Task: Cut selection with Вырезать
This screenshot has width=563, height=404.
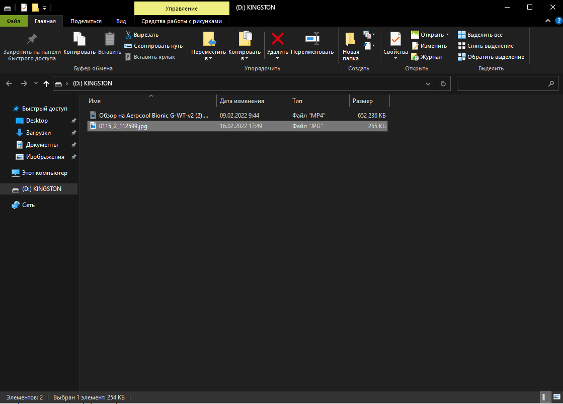Action: (142, 35)
